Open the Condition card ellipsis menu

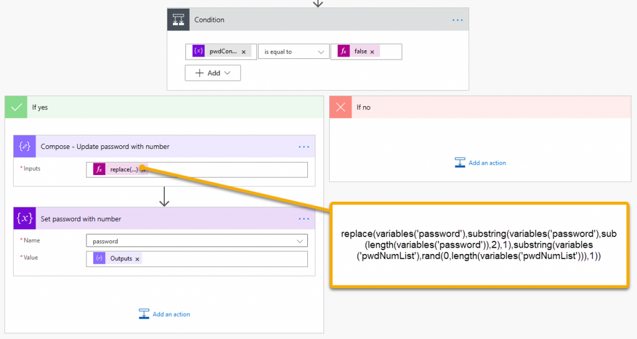[x=457, y=20]
